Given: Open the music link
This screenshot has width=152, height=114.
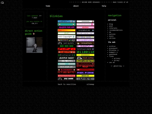Looking at the screenshot, I should click(x=111, y=36).
